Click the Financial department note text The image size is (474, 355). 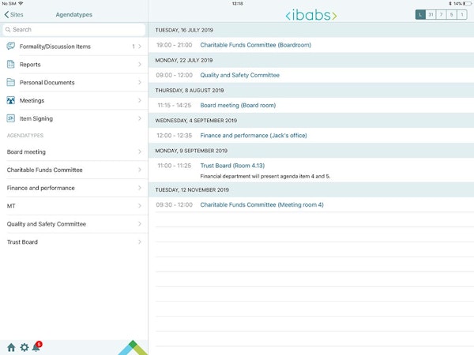(265, 176)
